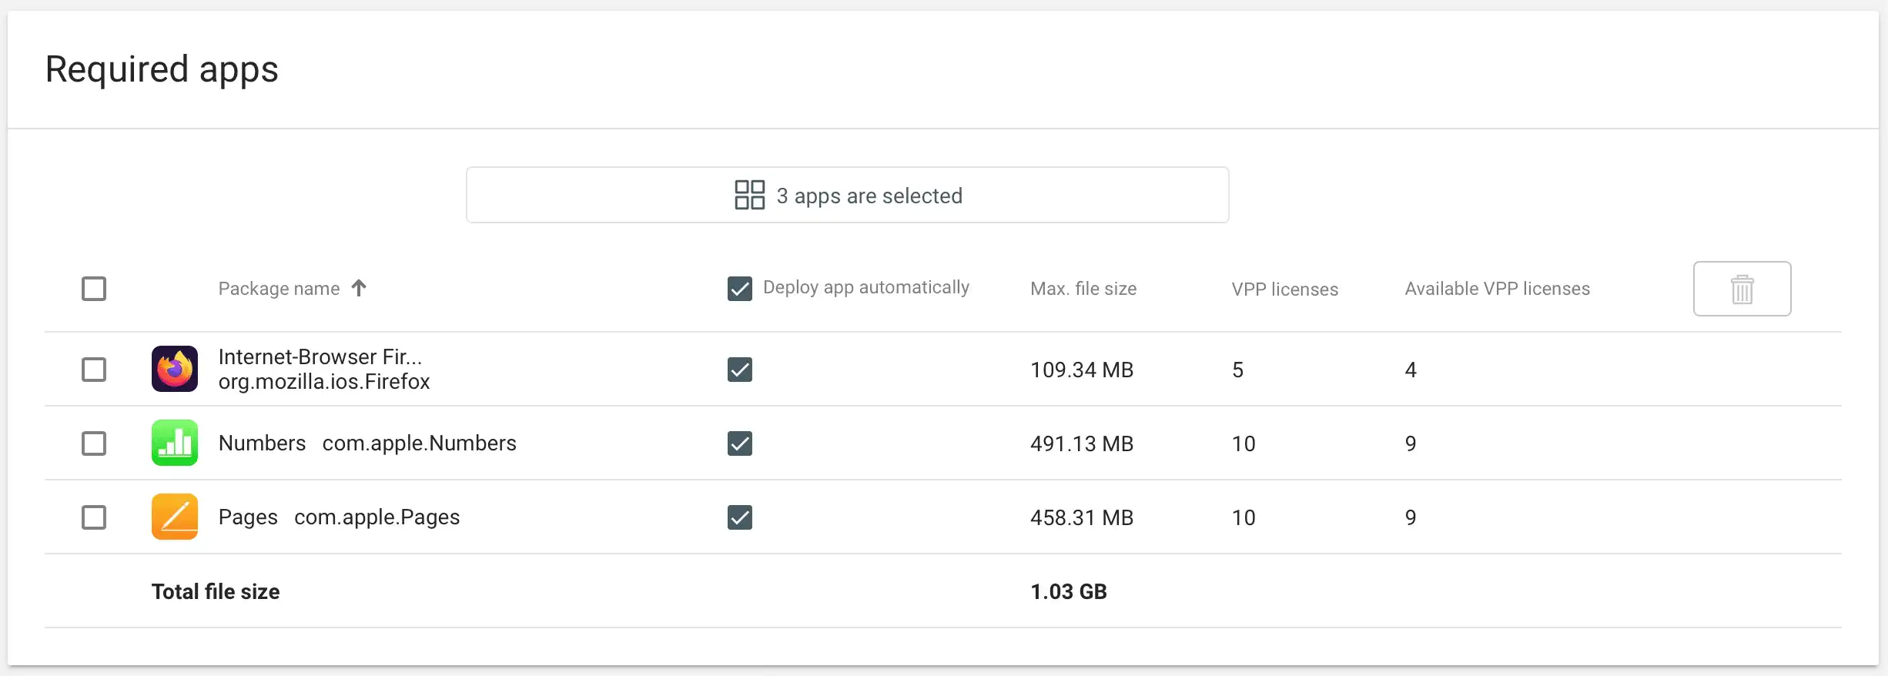Click the sort arrow next to Package name
The height and width of the screenshot is (676, 1888).
click(359, 288)
